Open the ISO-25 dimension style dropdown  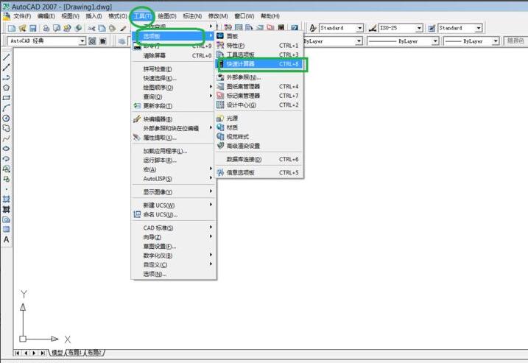click(419, 28)
